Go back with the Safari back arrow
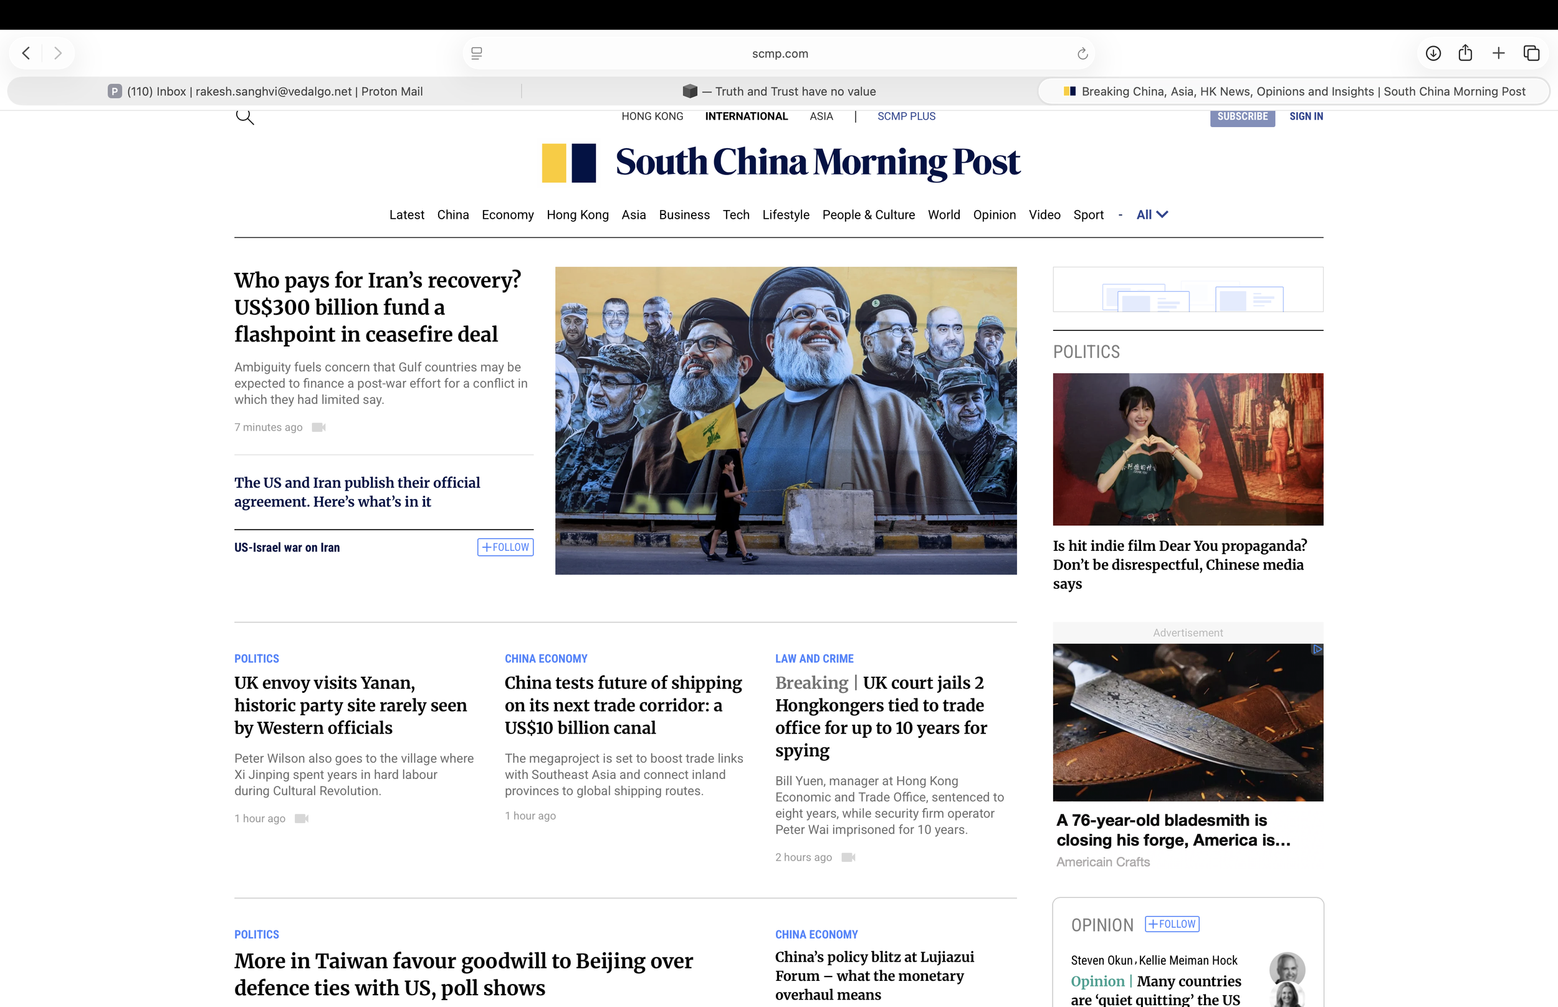Screen dimensions: 1558x1007 pos(26,53)
